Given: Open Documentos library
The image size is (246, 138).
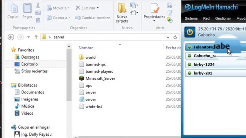Looking at the screenshot, I should 29,92.
